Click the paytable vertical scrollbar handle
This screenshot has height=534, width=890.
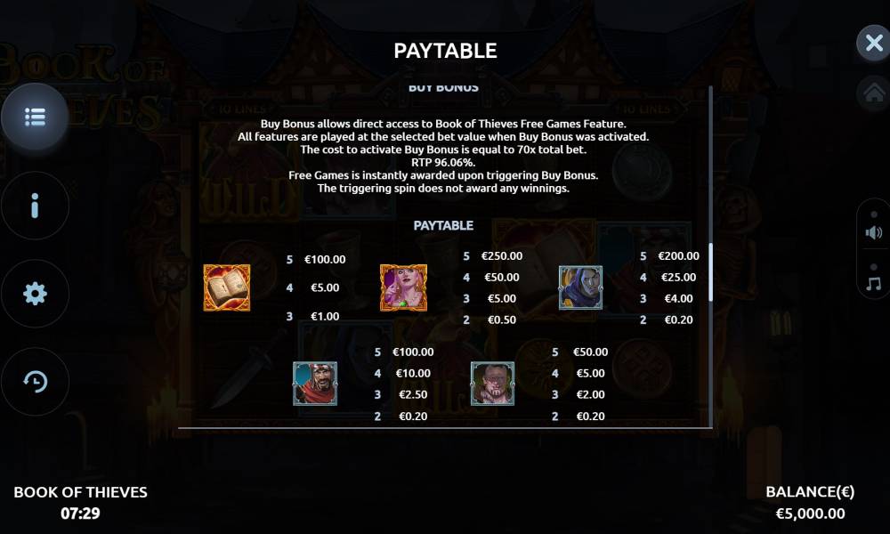[710, 271]
